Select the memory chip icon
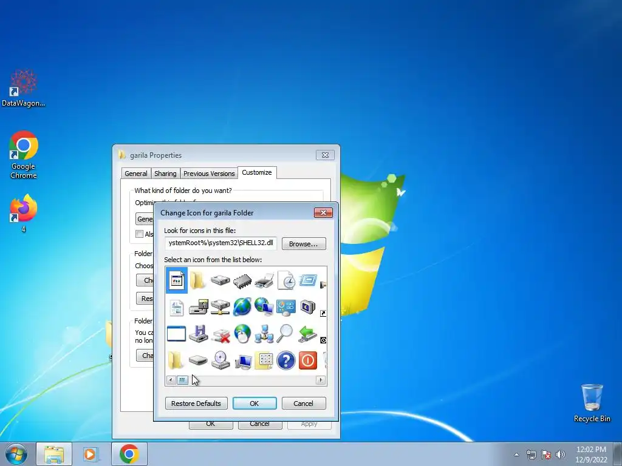 (242, 281)
